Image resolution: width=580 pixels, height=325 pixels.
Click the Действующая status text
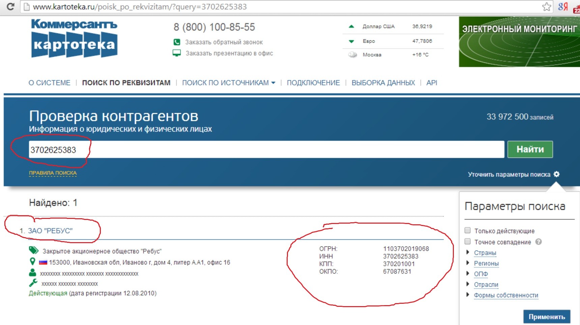(x=48, y=293)
